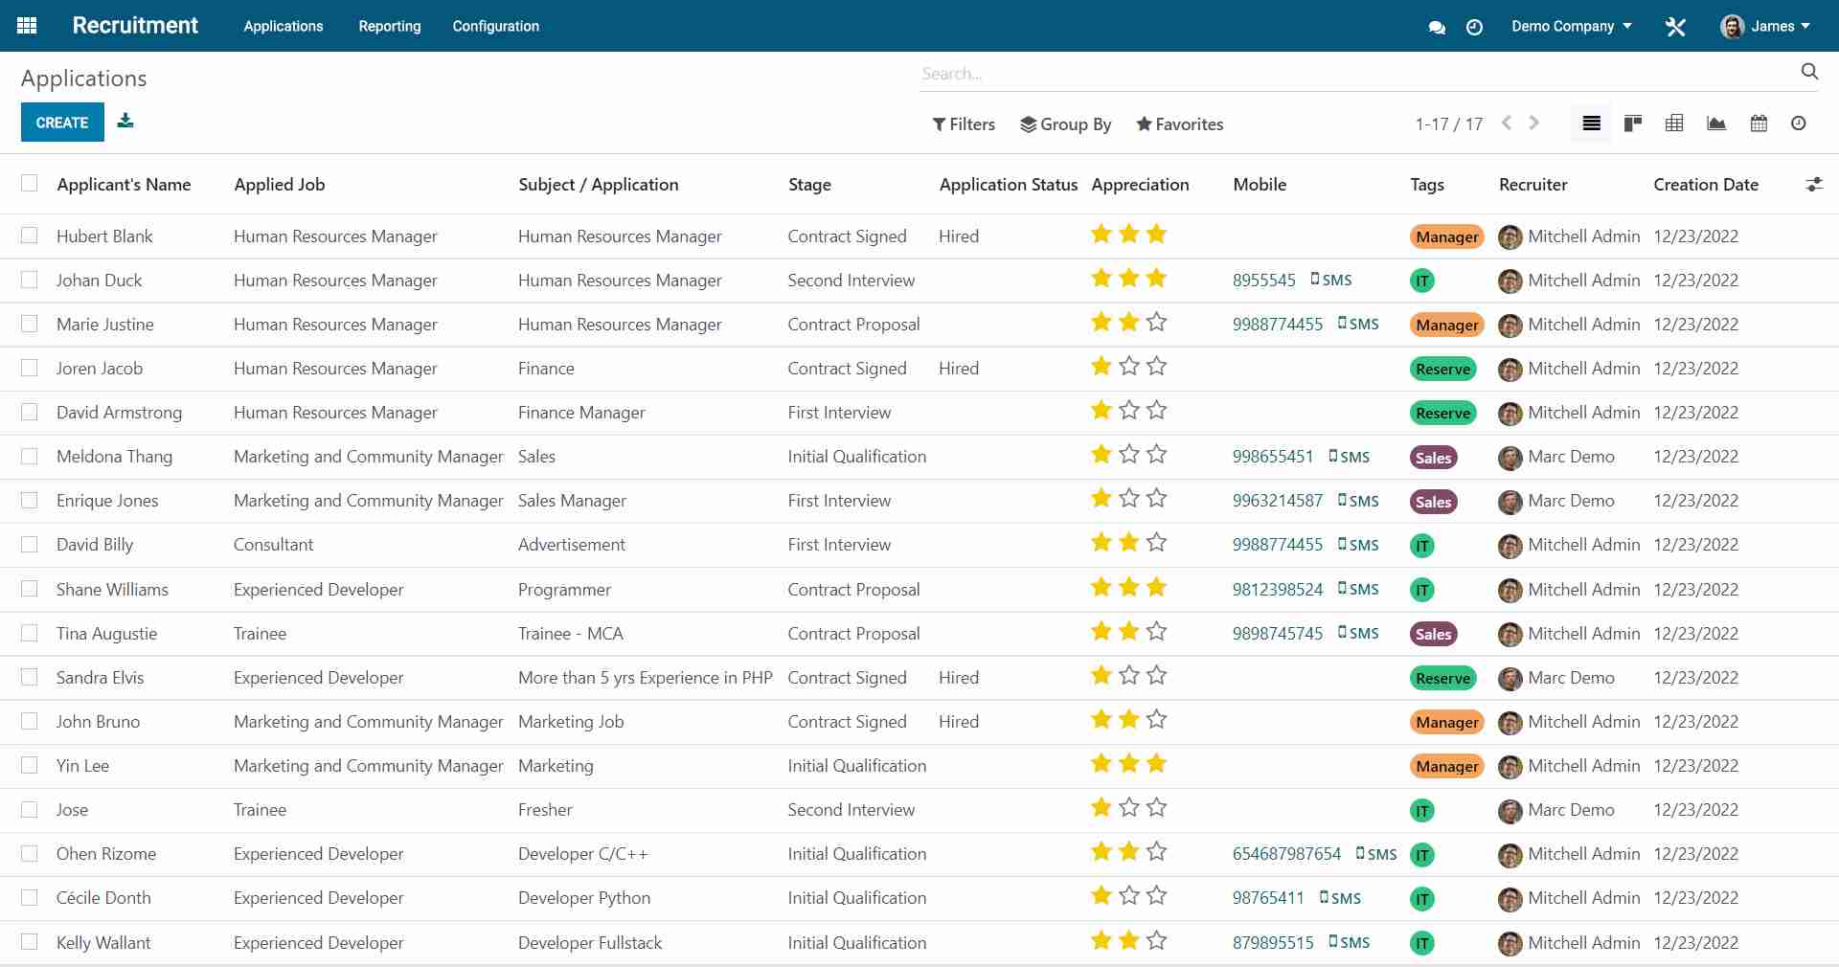
Task: Send SMS to Meldona Thang
Action: tap(1349, 457)
